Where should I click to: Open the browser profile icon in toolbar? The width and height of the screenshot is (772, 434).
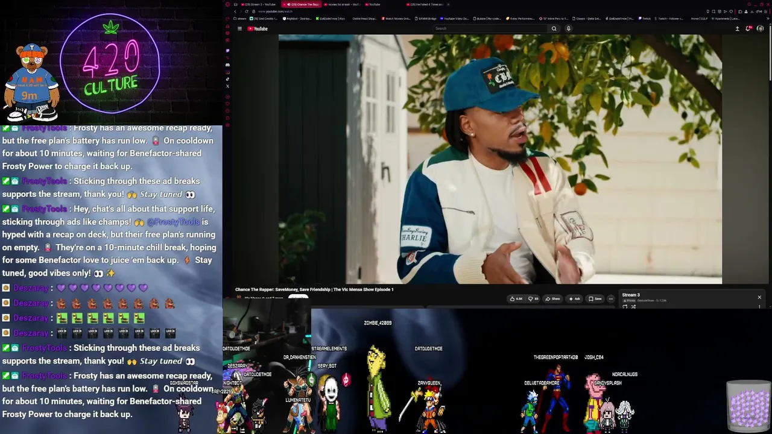click(746, 11)
